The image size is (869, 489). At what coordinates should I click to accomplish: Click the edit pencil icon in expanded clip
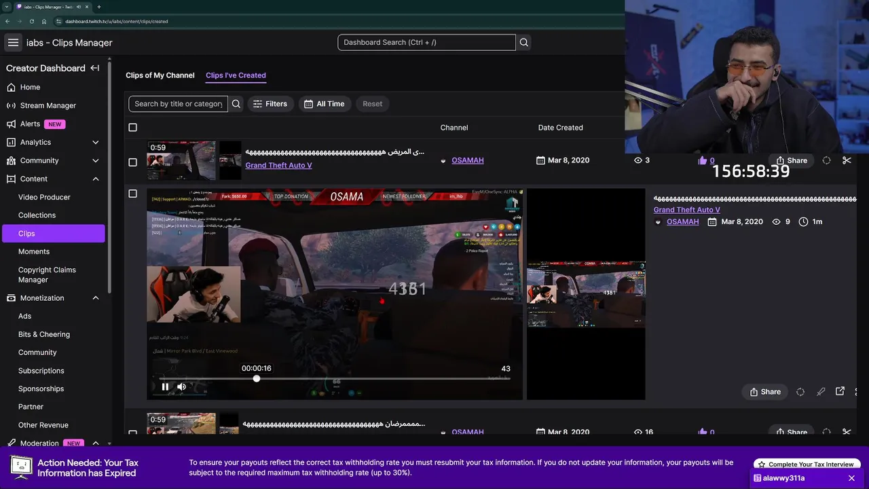(821, 392)
